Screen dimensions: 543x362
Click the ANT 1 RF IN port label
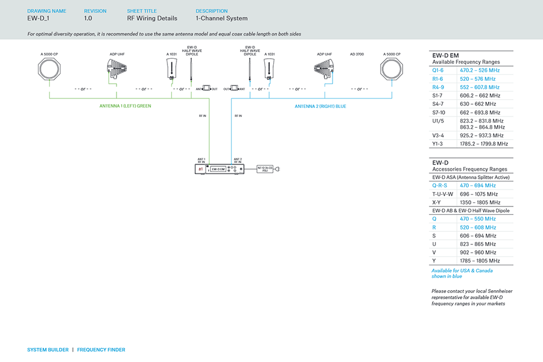(x=201, y=161)
